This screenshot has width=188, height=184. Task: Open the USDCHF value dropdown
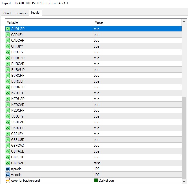(137, 128)
